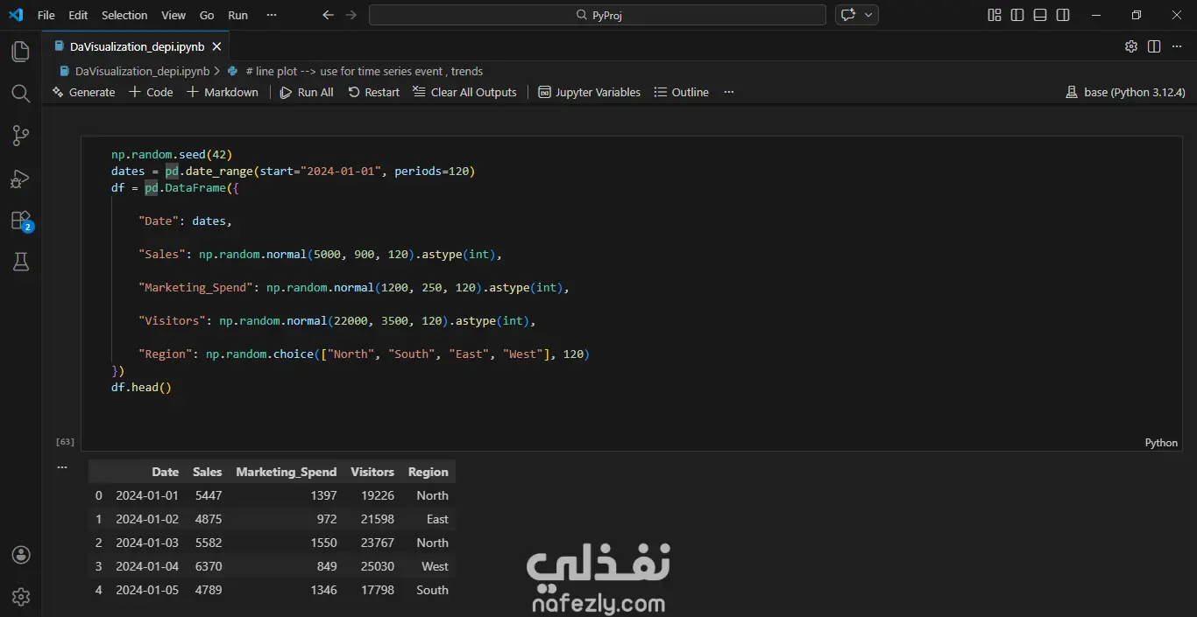Click the Region column header
Viewport: 1197px width, 617px height.
click(x=428, y=472)
